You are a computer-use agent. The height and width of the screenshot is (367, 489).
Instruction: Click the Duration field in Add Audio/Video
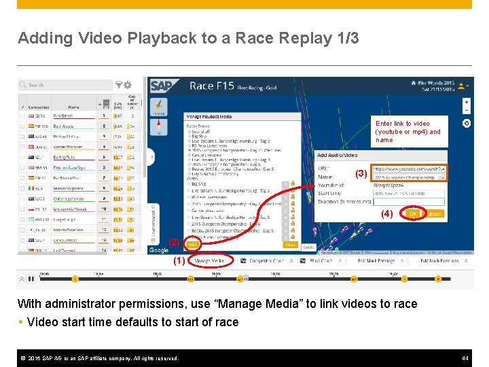[409, 202]
